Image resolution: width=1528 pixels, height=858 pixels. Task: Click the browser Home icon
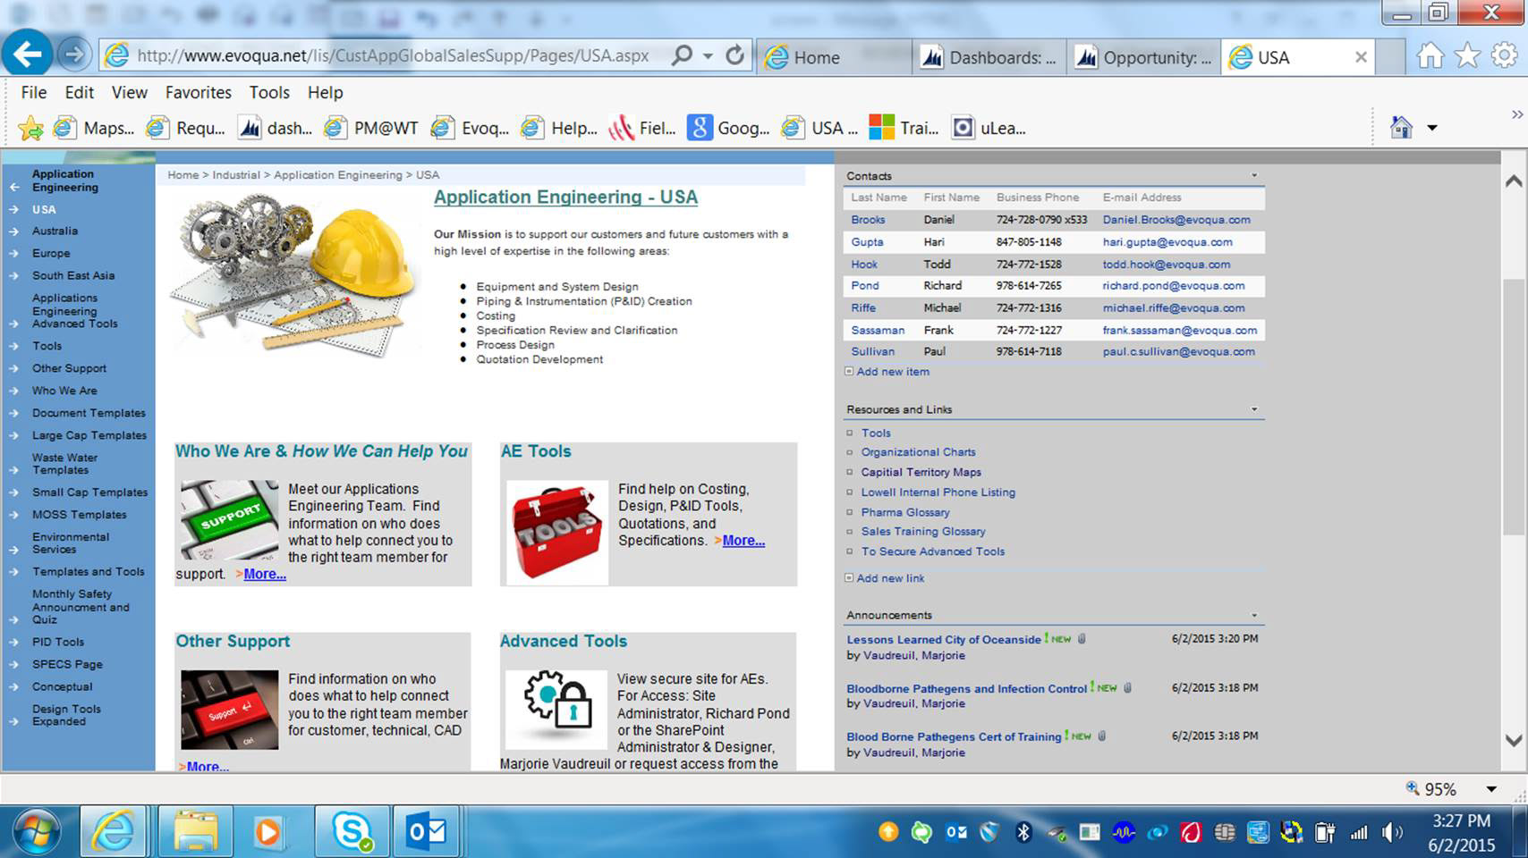point(1430,56)
